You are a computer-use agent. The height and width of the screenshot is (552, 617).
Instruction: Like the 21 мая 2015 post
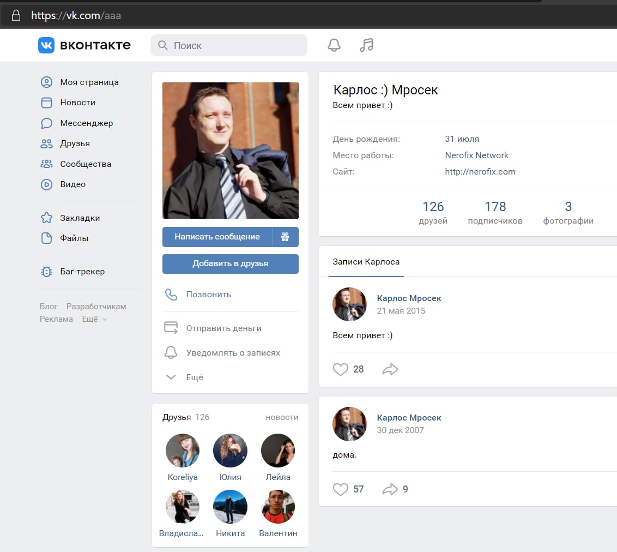pyautogui.click(x=340, y=369)
